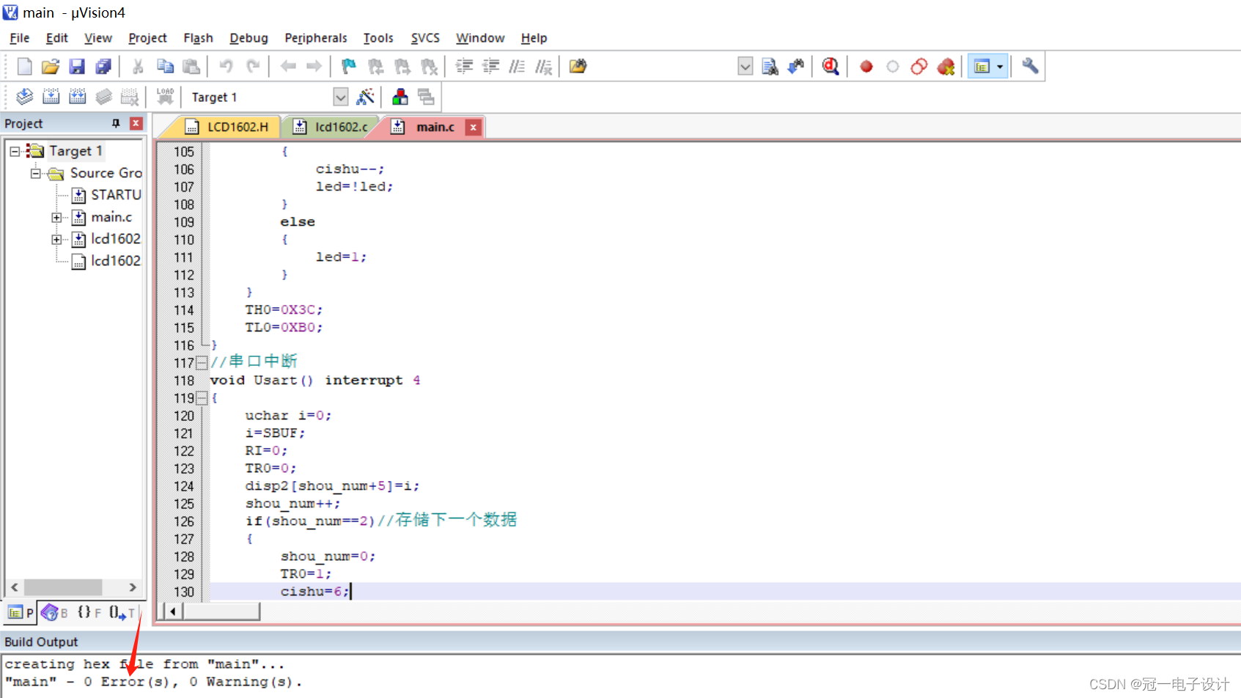The image size is (1241, 698).
Task: Expand the main.c tree node
Action: pyautogui.click(x=56, y=218)
